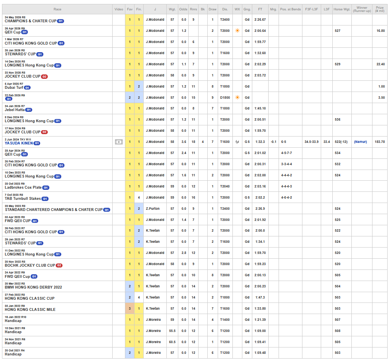390x361 pixels.
Task: Click the WX column header
Action: point(237,9)
